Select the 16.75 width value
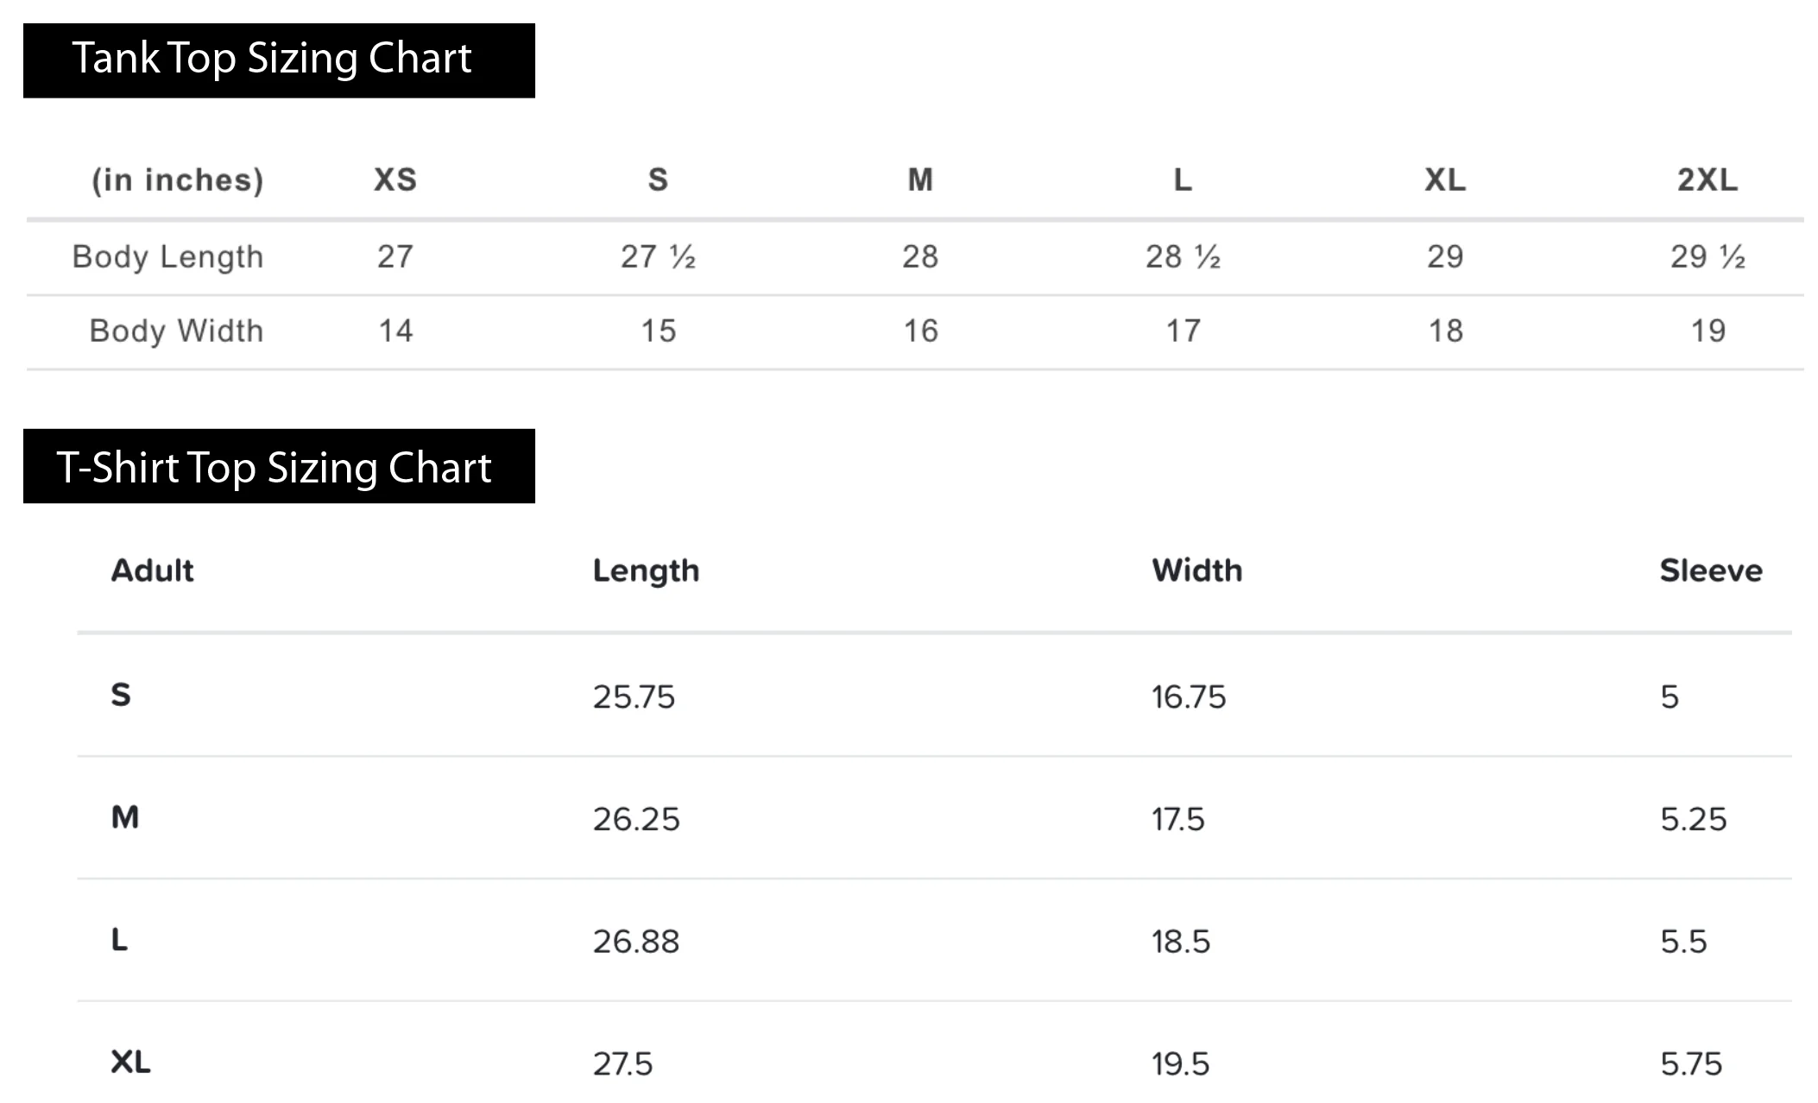Image resolution: width=1818 pixels, height=1103 pixels. (1189, 696)
